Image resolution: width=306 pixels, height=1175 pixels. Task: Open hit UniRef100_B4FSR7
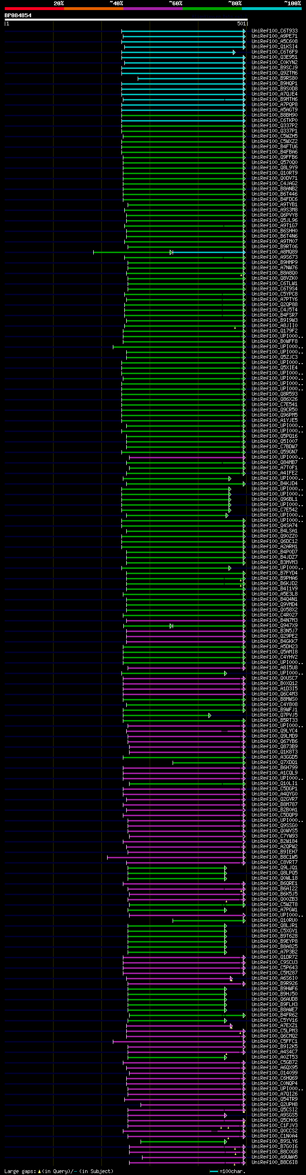pos(274,315)
